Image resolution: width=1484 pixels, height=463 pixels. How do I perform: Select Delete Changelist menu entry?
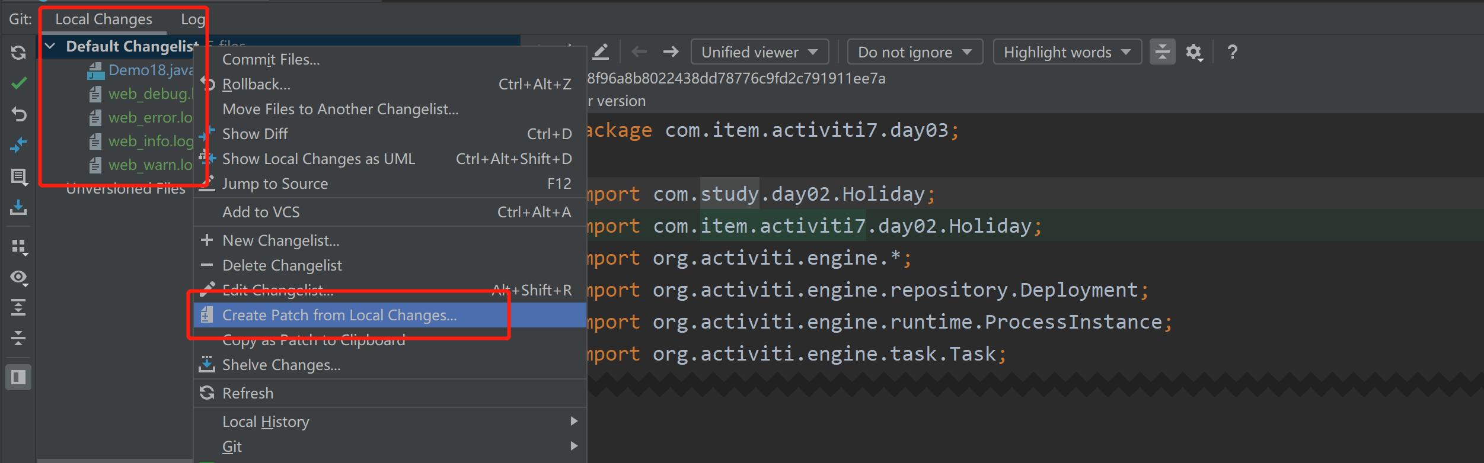(x=390, y=265)
